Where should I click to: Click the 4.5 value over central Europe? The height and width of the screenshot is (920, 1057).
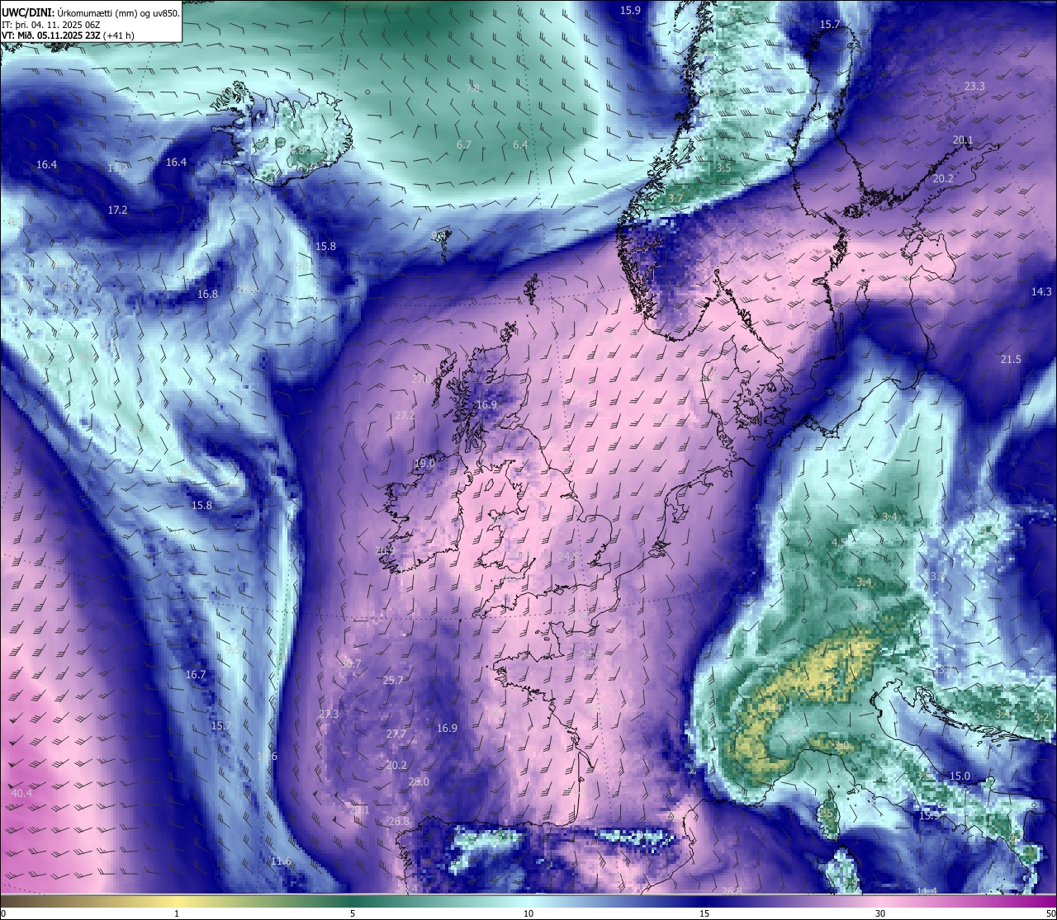[838, 542]
